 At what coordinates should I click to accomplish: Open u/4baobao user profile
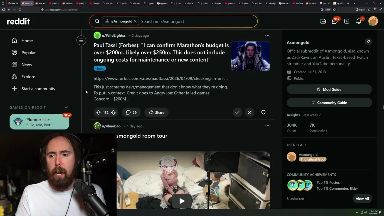click(x=111, y=126)
